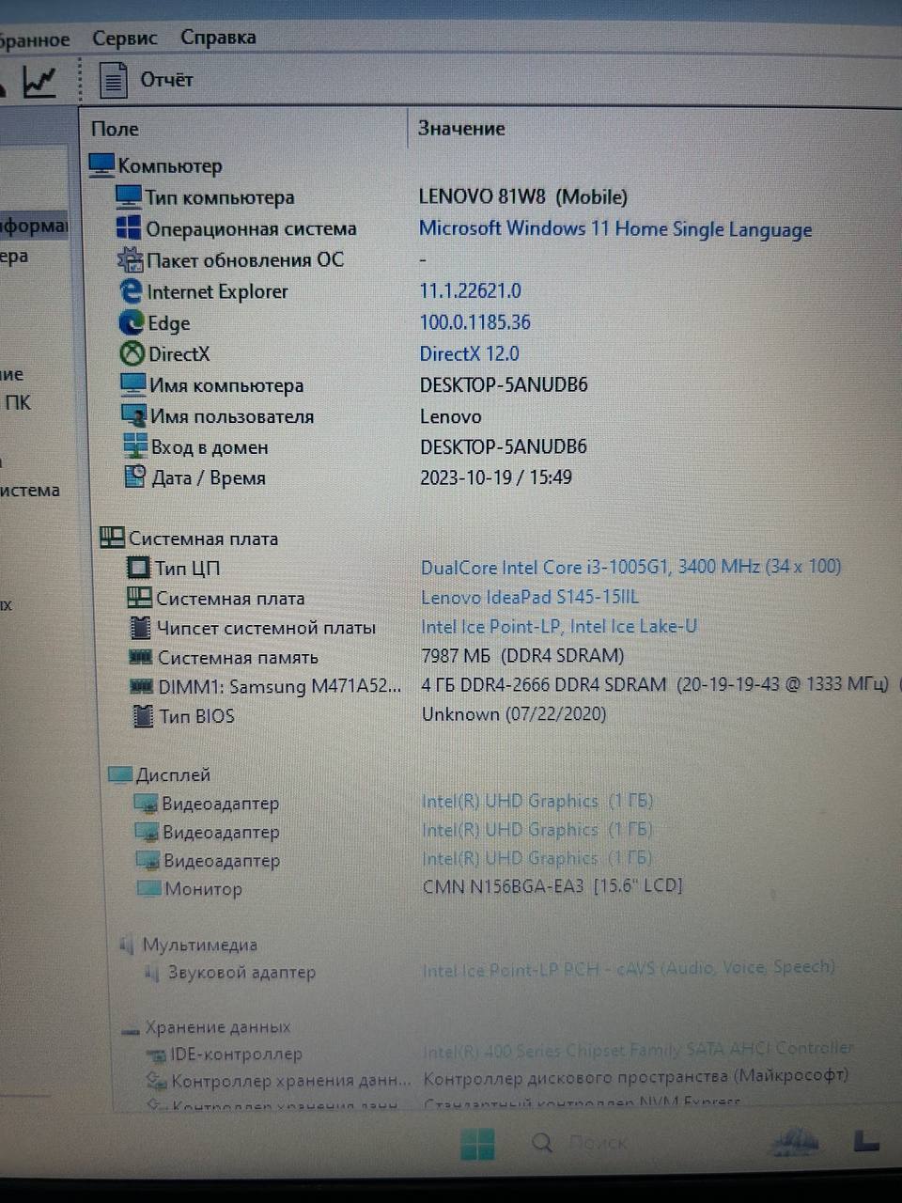Open the 100.0.1185.36 Edge version link

coord(475,322)
